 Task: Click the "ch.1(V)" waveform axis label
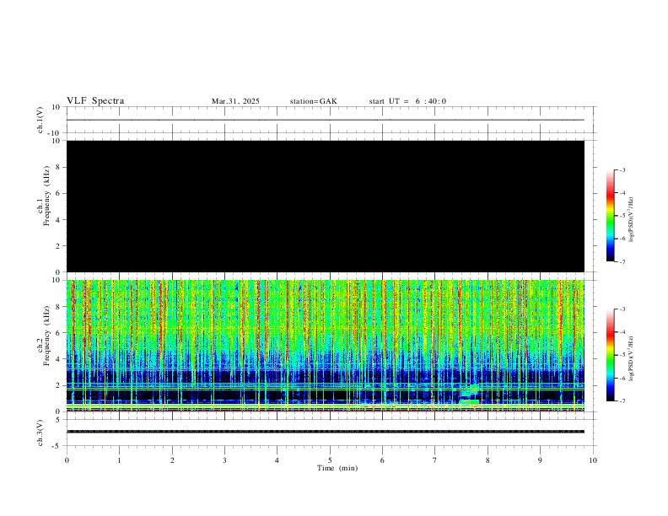(x=40, y=120)
